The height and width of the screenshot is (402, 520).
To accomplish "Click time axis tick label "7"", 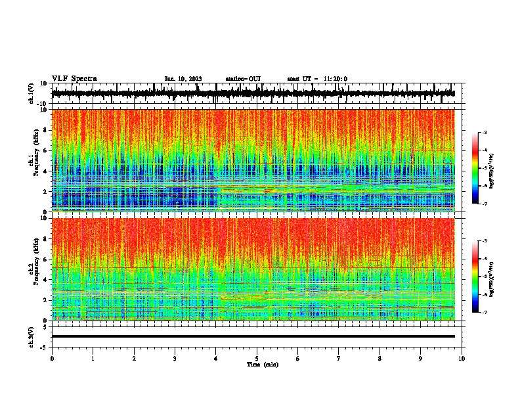I will click(339, 359).
